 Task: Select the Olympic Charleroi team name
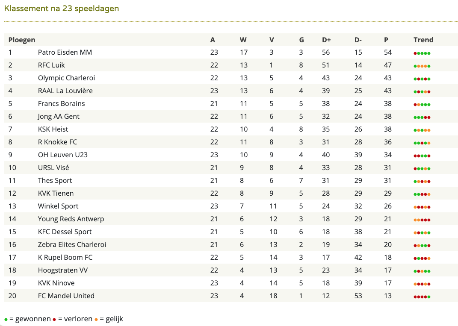66,78
